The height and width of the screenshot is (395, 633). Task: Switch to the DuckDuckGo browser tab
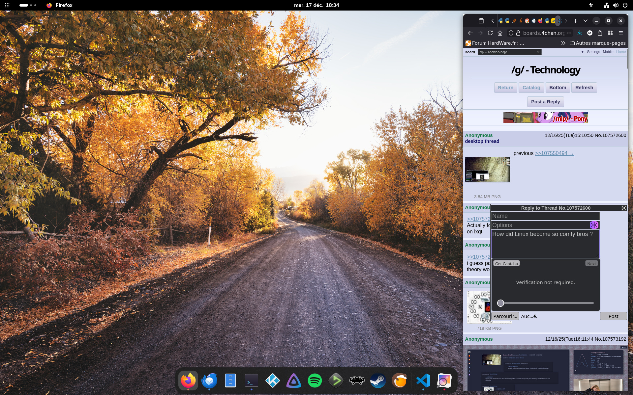[527, 21]
